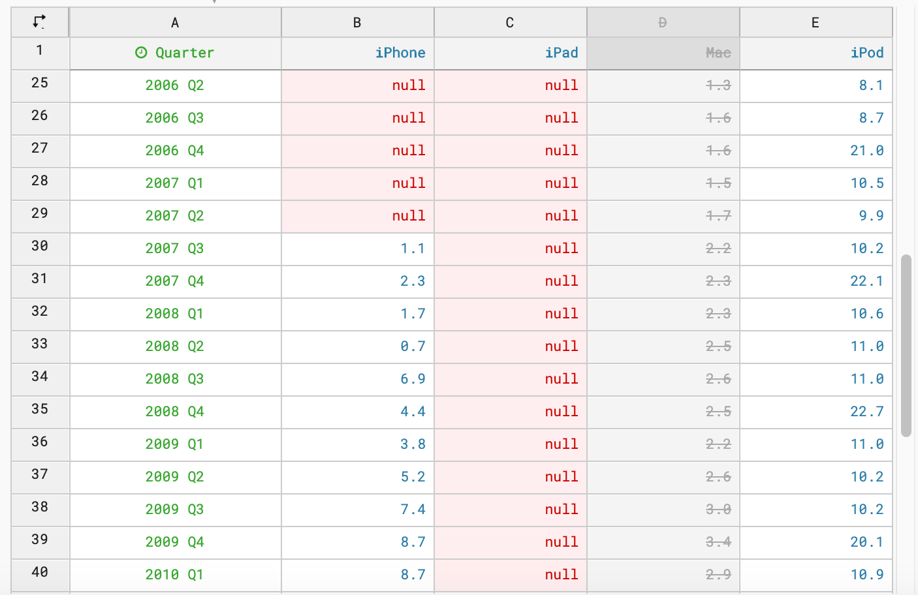The height and width of the screenshot is (595, 918).
Task: Select the struck-through column D header
Action: click(x=663, y=23)
